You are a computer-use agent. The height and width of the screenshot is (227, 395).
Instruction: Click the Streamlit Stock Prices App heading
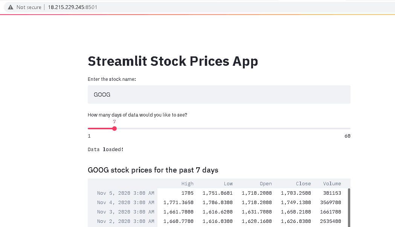[173, 61]
